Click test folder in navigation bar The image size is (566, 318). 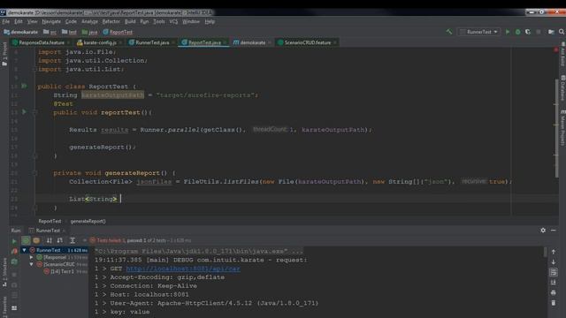click(x=69, y=32)
